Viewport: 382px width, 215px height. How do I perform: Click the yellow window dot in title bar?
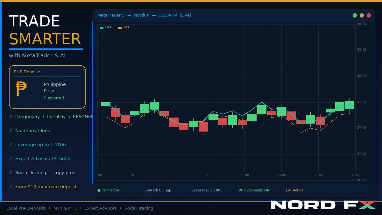pyautogui.click(x=362, y=15)
